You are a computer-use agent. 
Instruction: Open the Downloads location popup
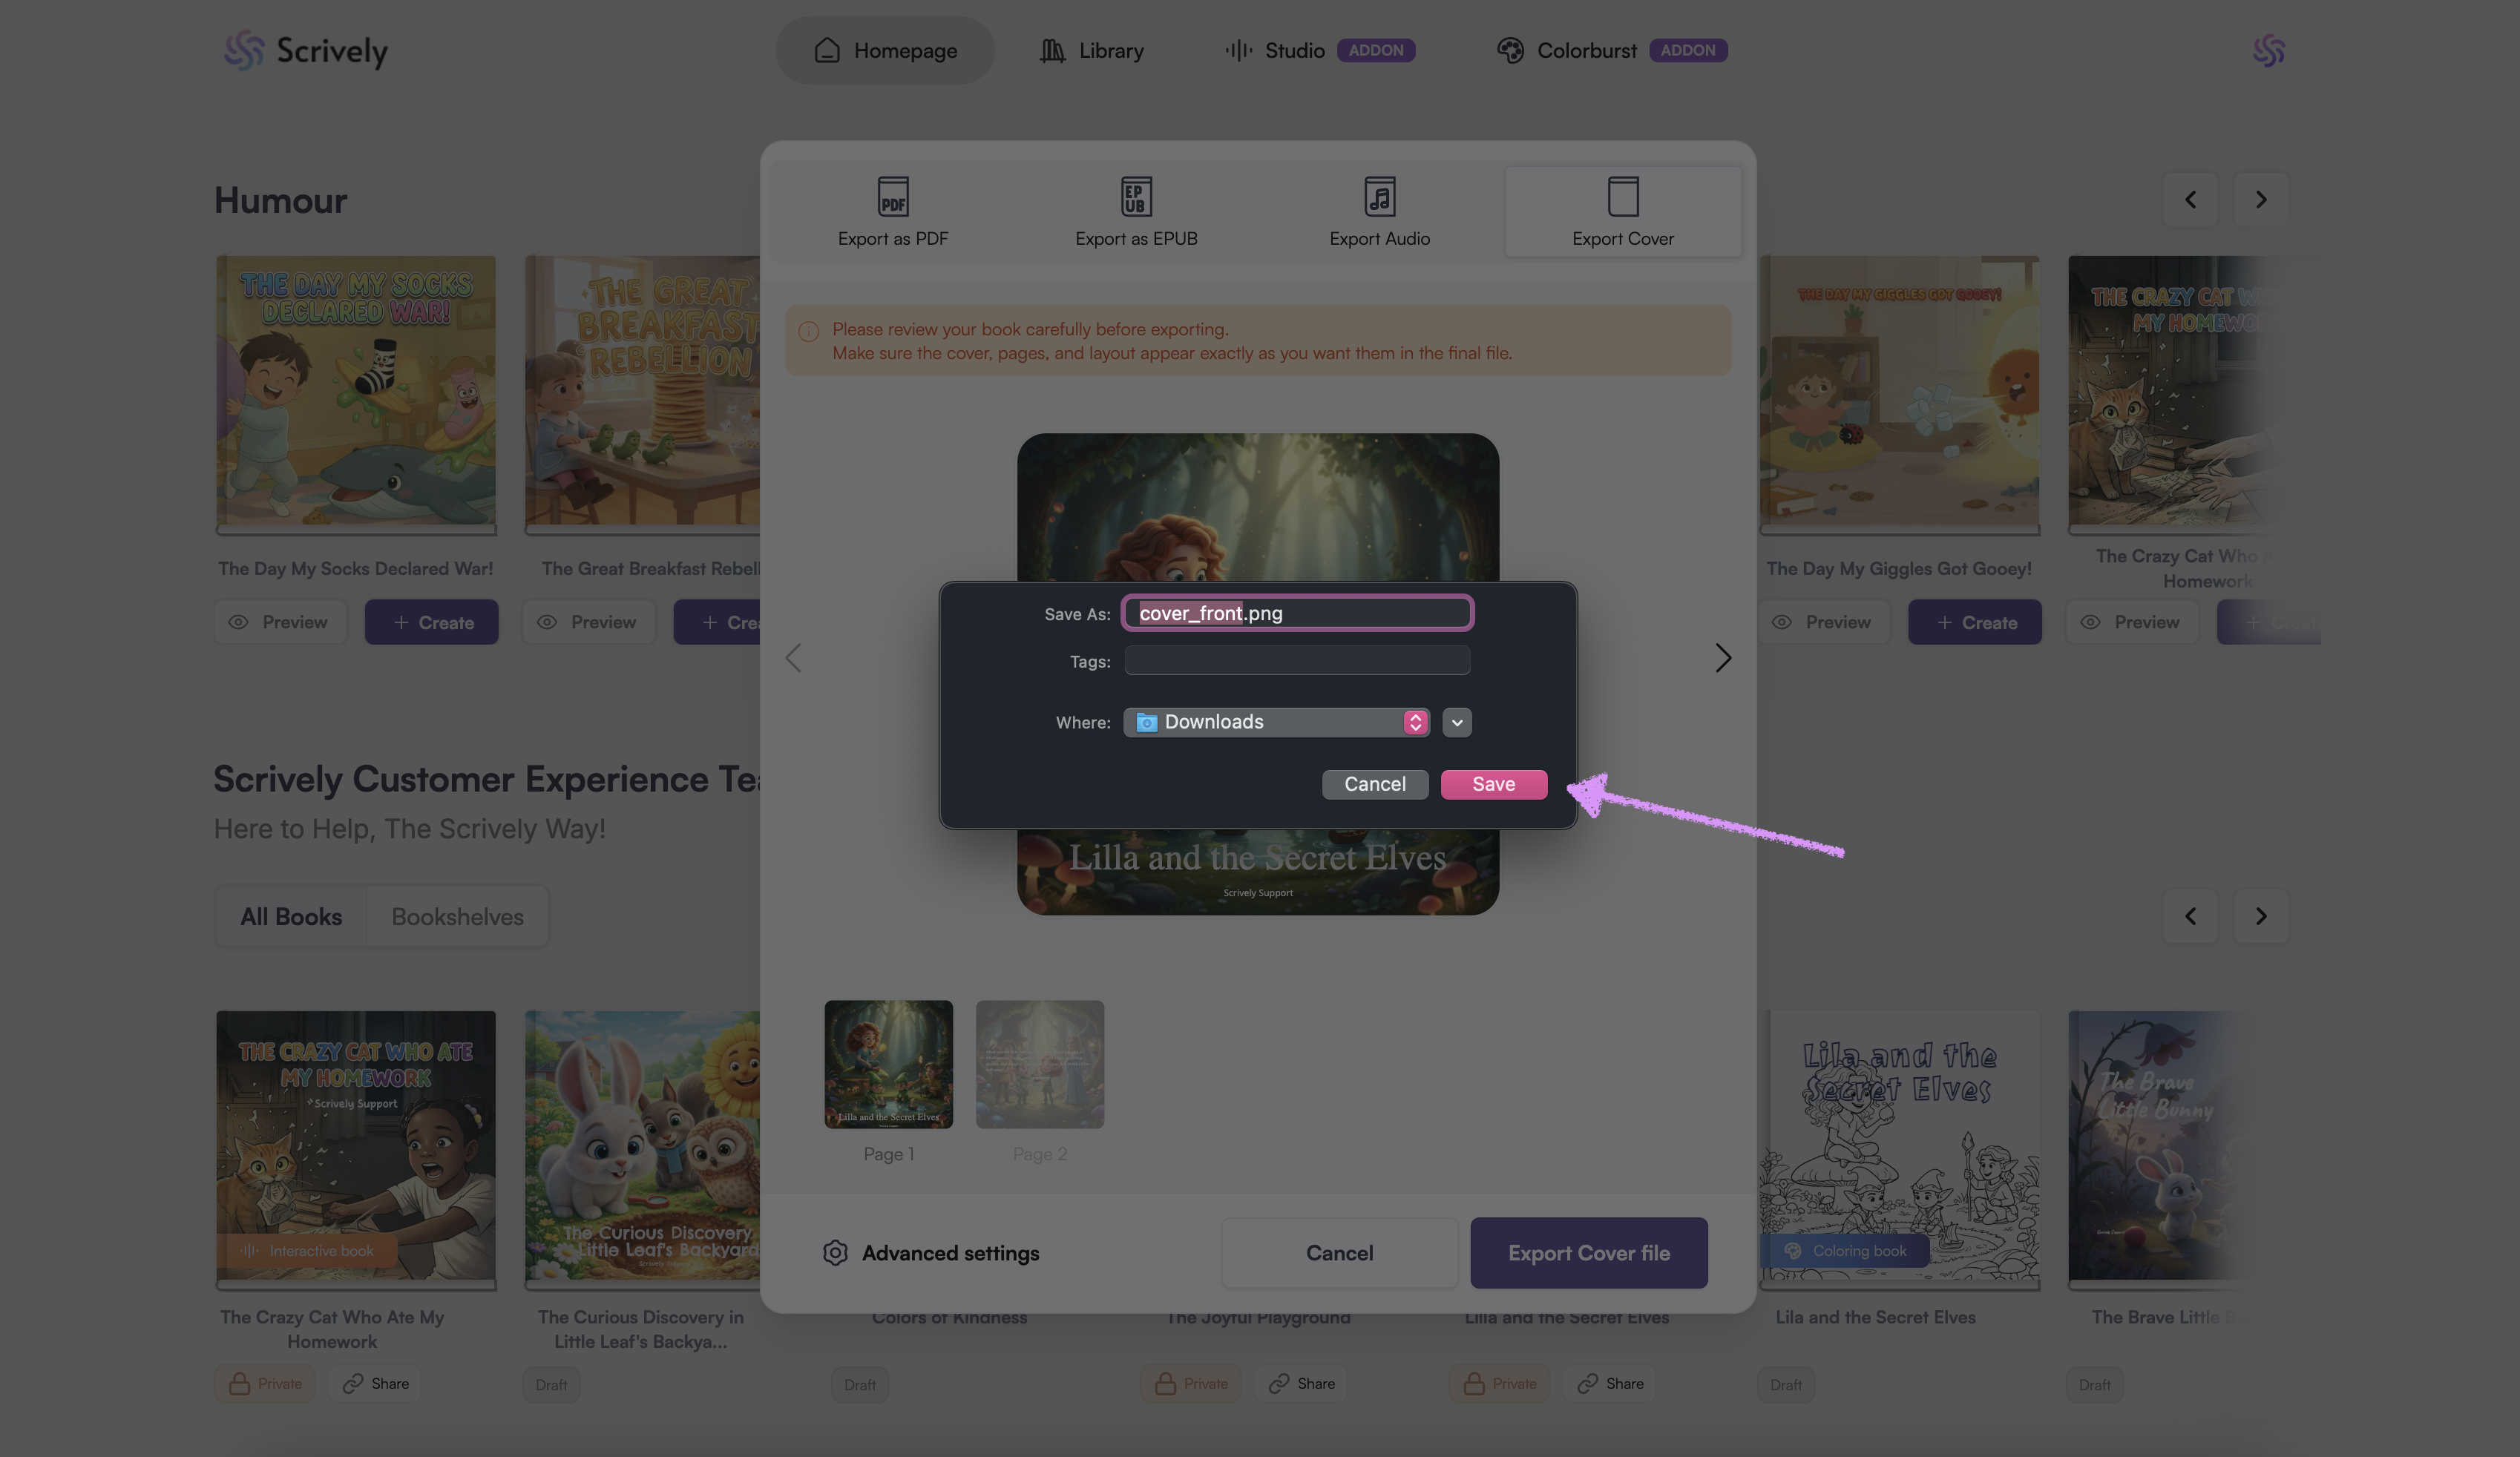click(1276, 722)
